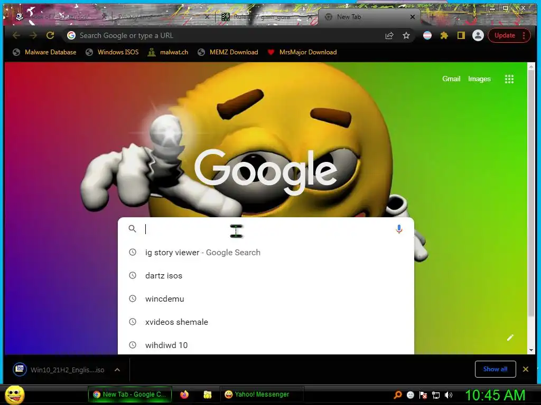This screenshot has height=405, width=541.
Task: Click the page scrollbar up arrow
Action: point(531,66)
